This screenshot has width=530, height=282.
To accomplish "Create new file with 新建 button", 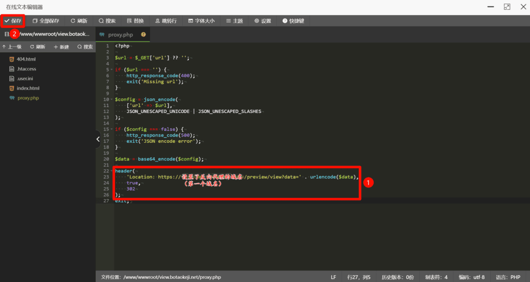I will click(x=62, y=47).
